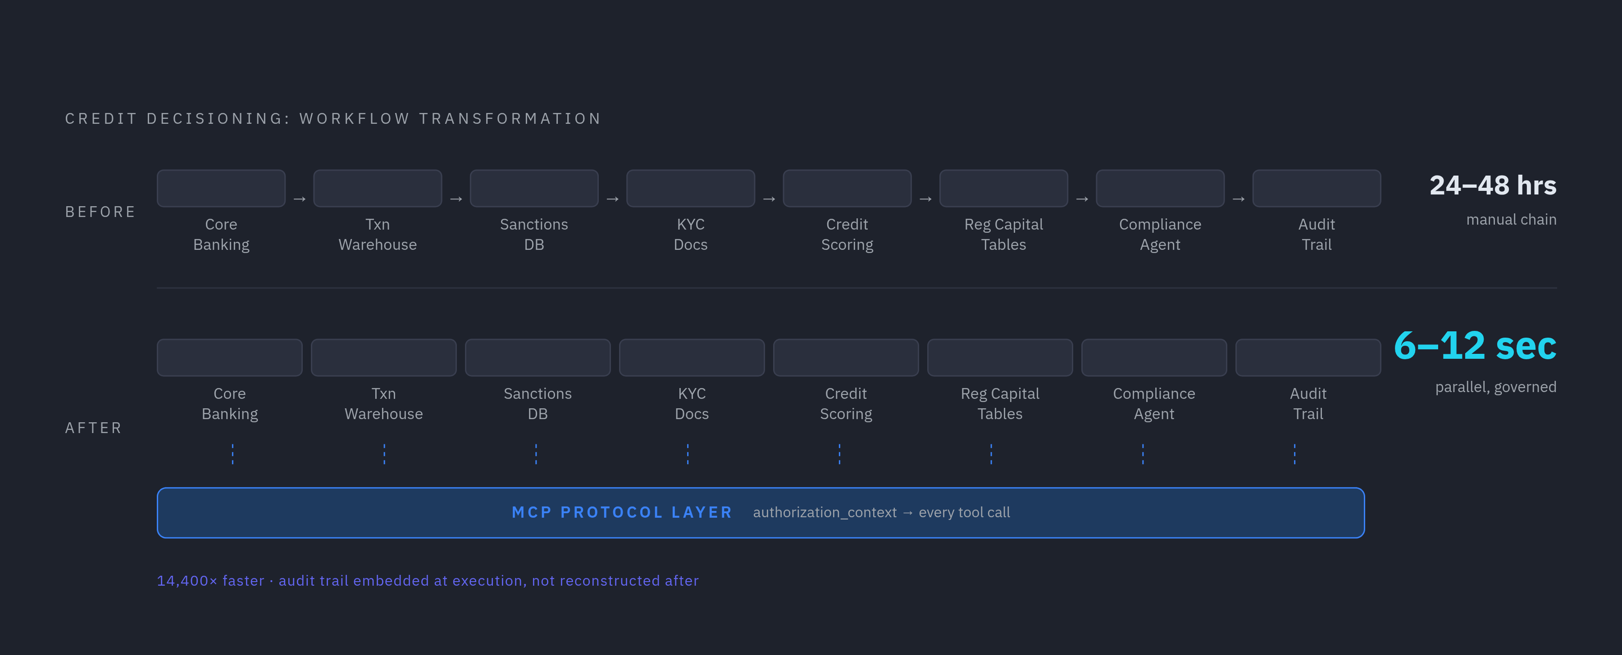Click 'Reg Capital Tables' label text in AFTER row
This screenshot has height=655, width=1622.
point(1000,404)
